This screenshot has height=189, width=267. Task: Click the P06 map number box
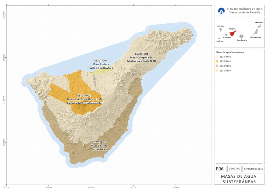[219, 169]
